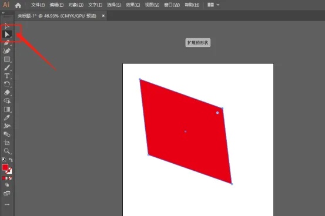Open the 选择(S) menu
This screenshot has width=325, height=216.
pos(114,5)
